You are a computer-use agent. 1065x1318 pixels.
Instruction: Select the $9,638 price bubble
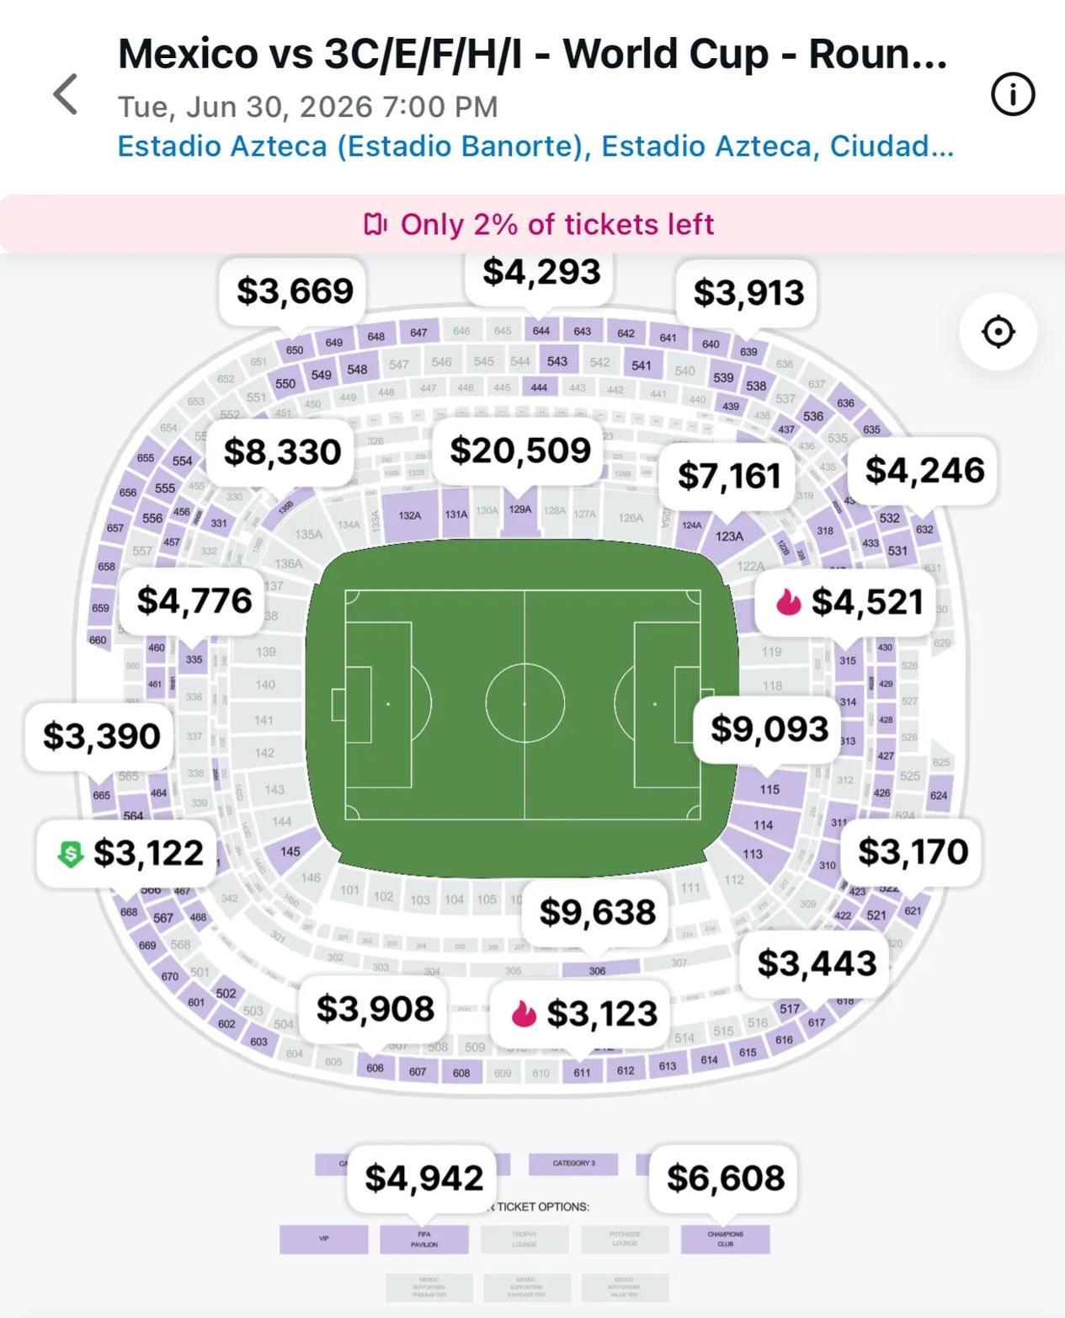click(597, 912)
